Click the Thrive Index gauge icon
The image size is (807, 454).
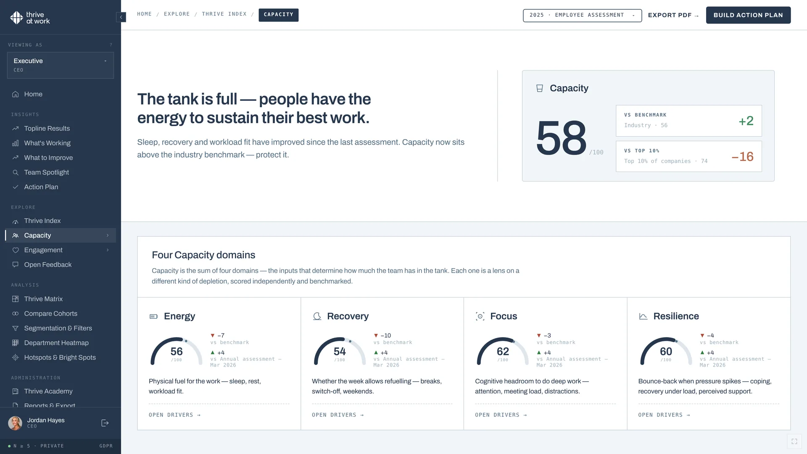pyautogui.click(x=16, y=221)
